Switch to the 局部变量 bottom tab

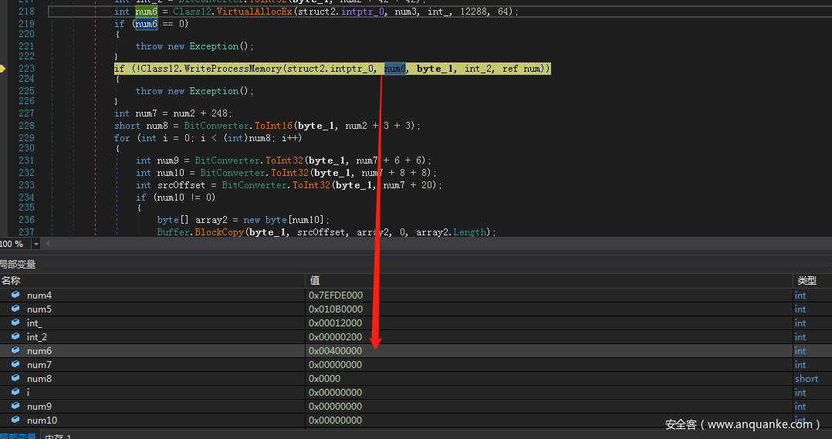(18, 436)
